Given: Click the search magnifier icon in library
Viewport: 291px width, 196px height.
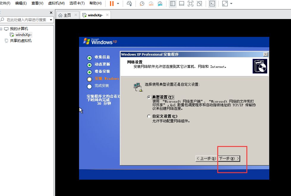Looking at the screenshot, I should click(2, 20).
